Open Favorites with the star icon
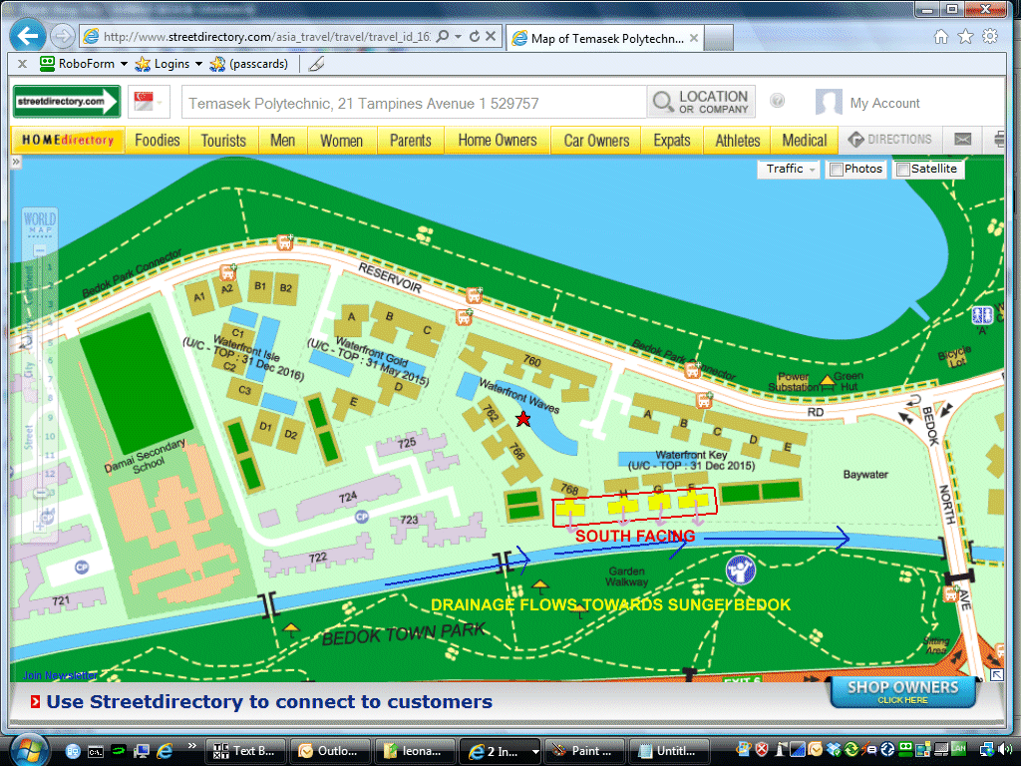The width and height of the screenshot is (1021, 766). point(965,37)
